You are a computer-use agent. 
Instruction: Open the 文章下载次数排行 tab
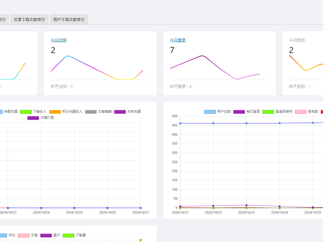pyautogui.click(x=30, y=19)
